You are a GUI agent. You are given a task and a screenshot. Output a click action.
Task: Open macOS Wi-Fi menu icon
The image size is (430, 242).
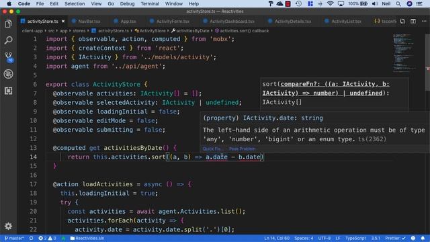click(x=330, y=3)
